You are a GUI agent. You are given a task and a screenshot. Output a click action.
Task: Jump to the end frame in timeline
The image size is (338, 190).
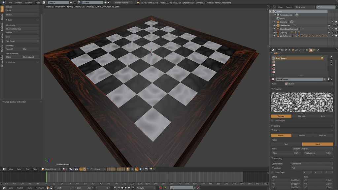[133, 188]
